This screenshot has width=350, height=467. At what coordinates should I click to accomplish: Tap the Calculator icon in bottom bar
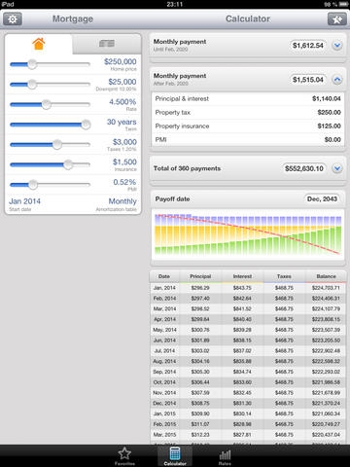[x=175, y=456]
